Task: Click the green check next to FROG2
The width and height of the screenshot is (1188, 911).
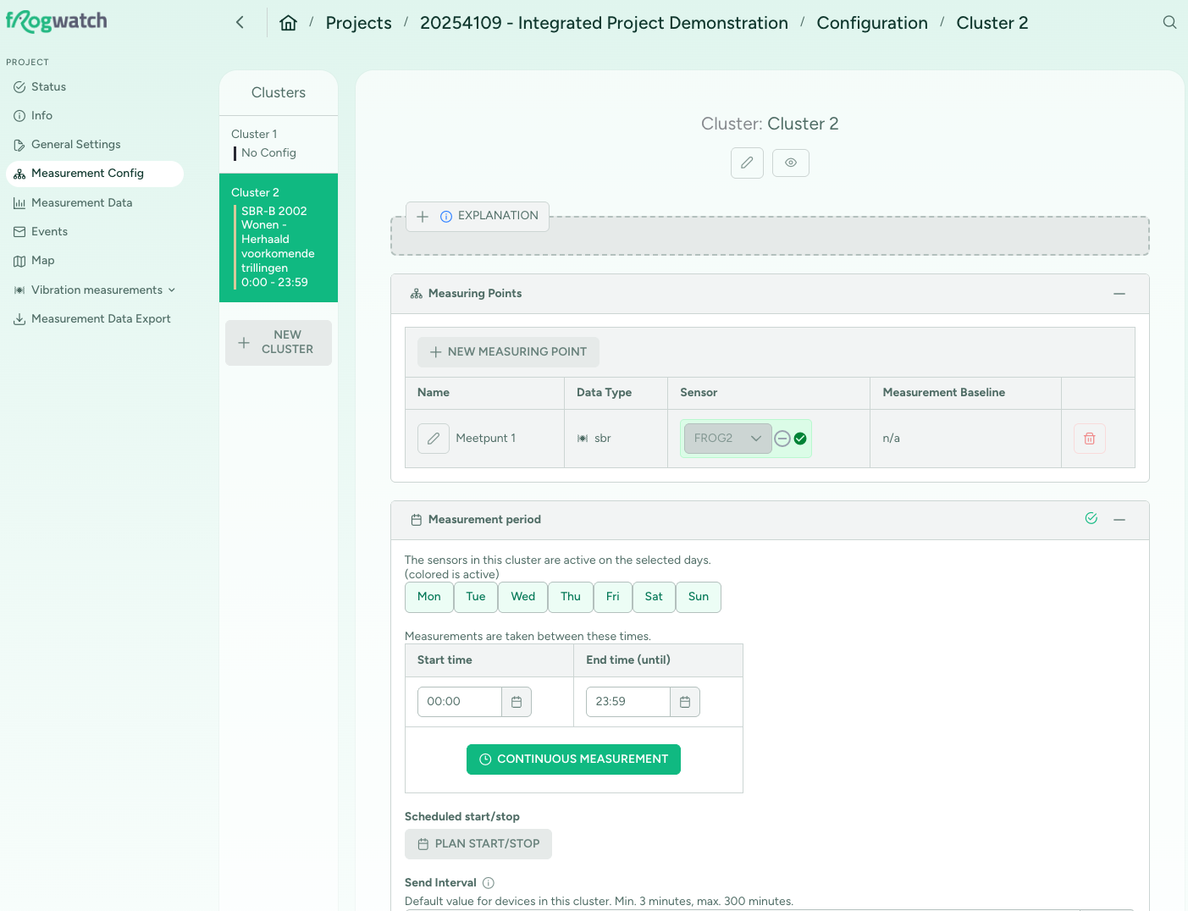Action: tap(800, 439)
